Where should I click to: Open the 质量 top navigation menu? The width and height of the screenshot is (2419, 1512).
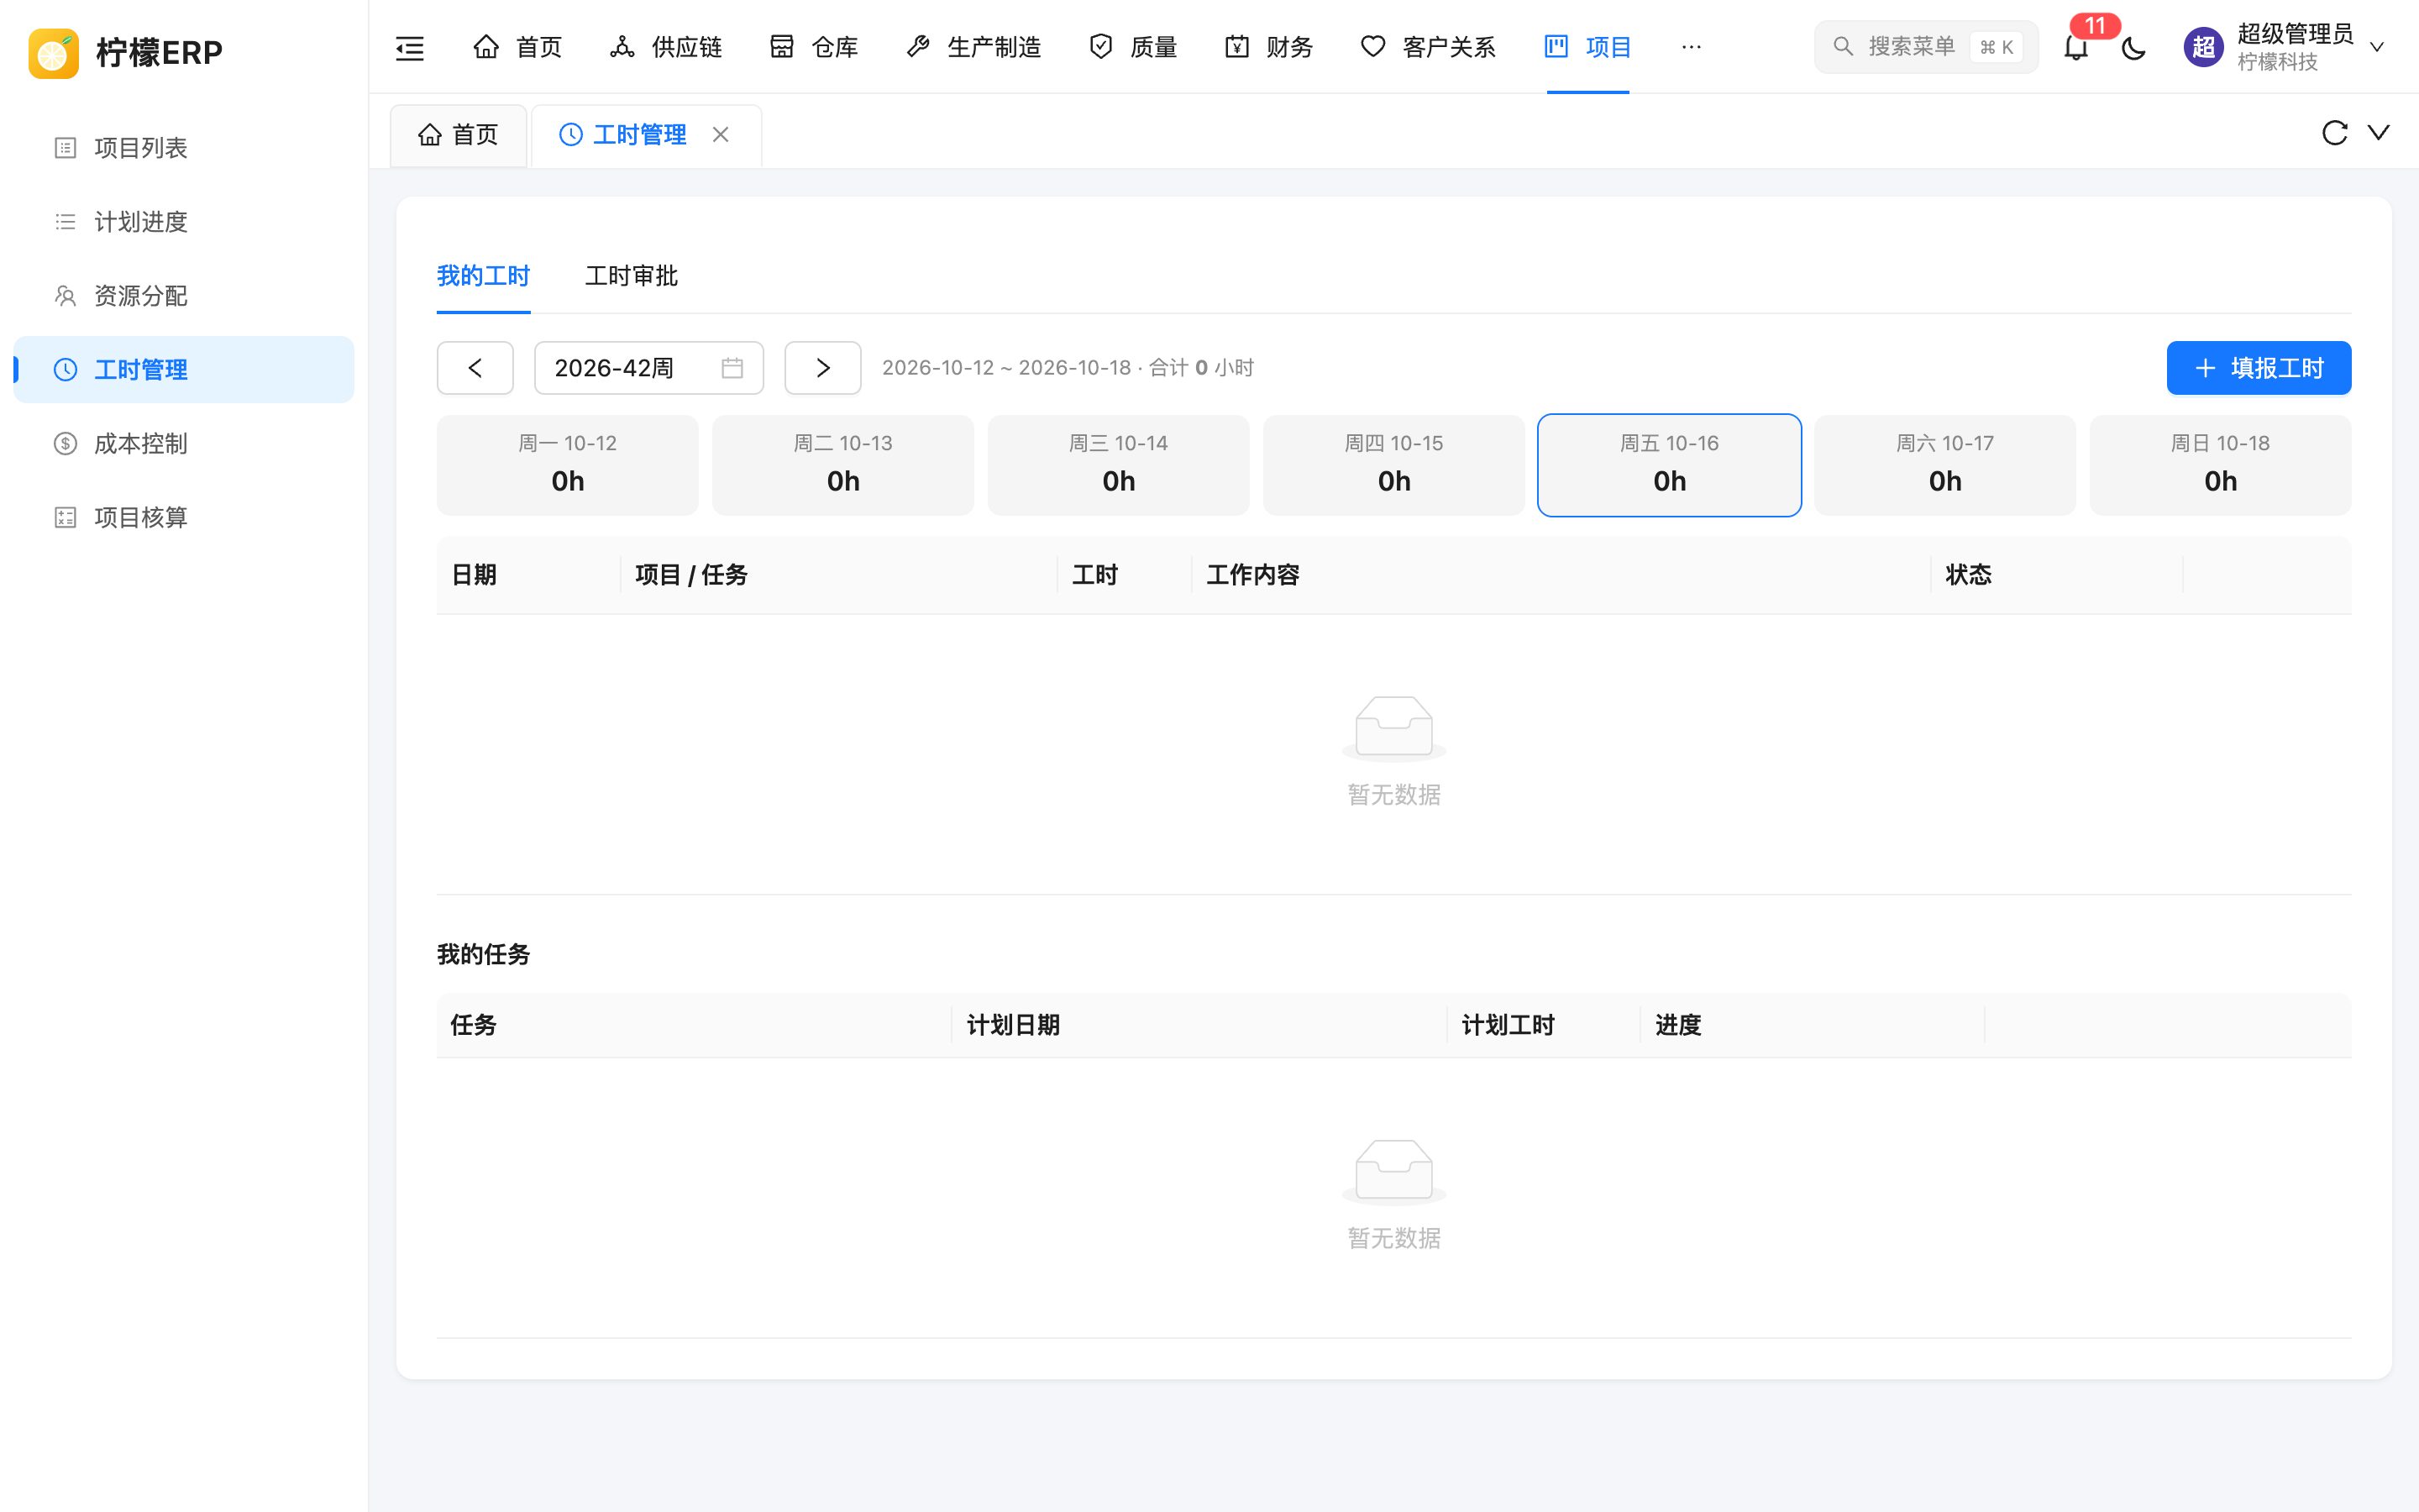coord(1132,47)
